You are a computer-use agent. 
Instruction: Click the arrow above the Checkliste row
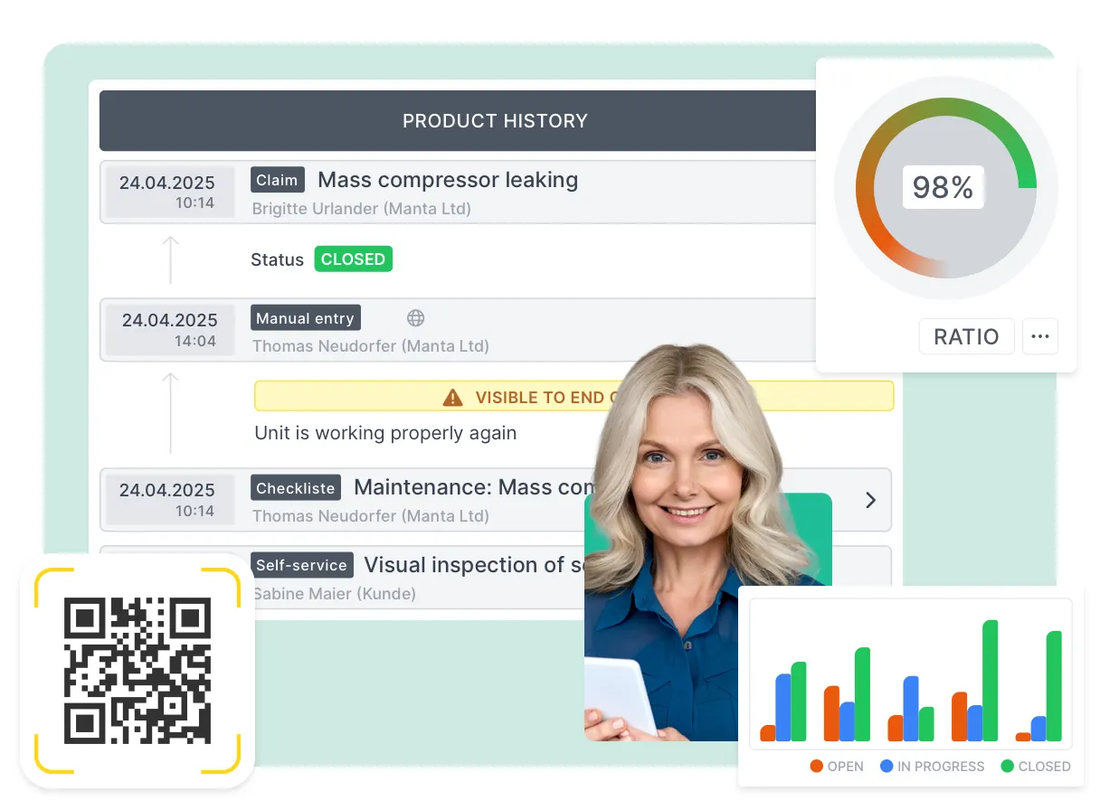click(170, 413)
